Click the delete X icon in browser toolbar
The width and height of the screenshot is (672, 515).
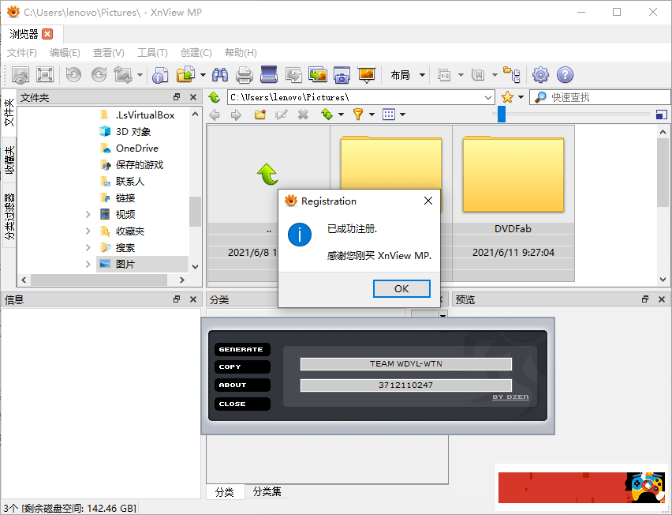pyautogui.click(x=303, y=115)
